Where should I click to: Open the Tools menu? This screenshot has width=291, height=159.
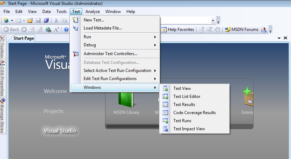61,12
